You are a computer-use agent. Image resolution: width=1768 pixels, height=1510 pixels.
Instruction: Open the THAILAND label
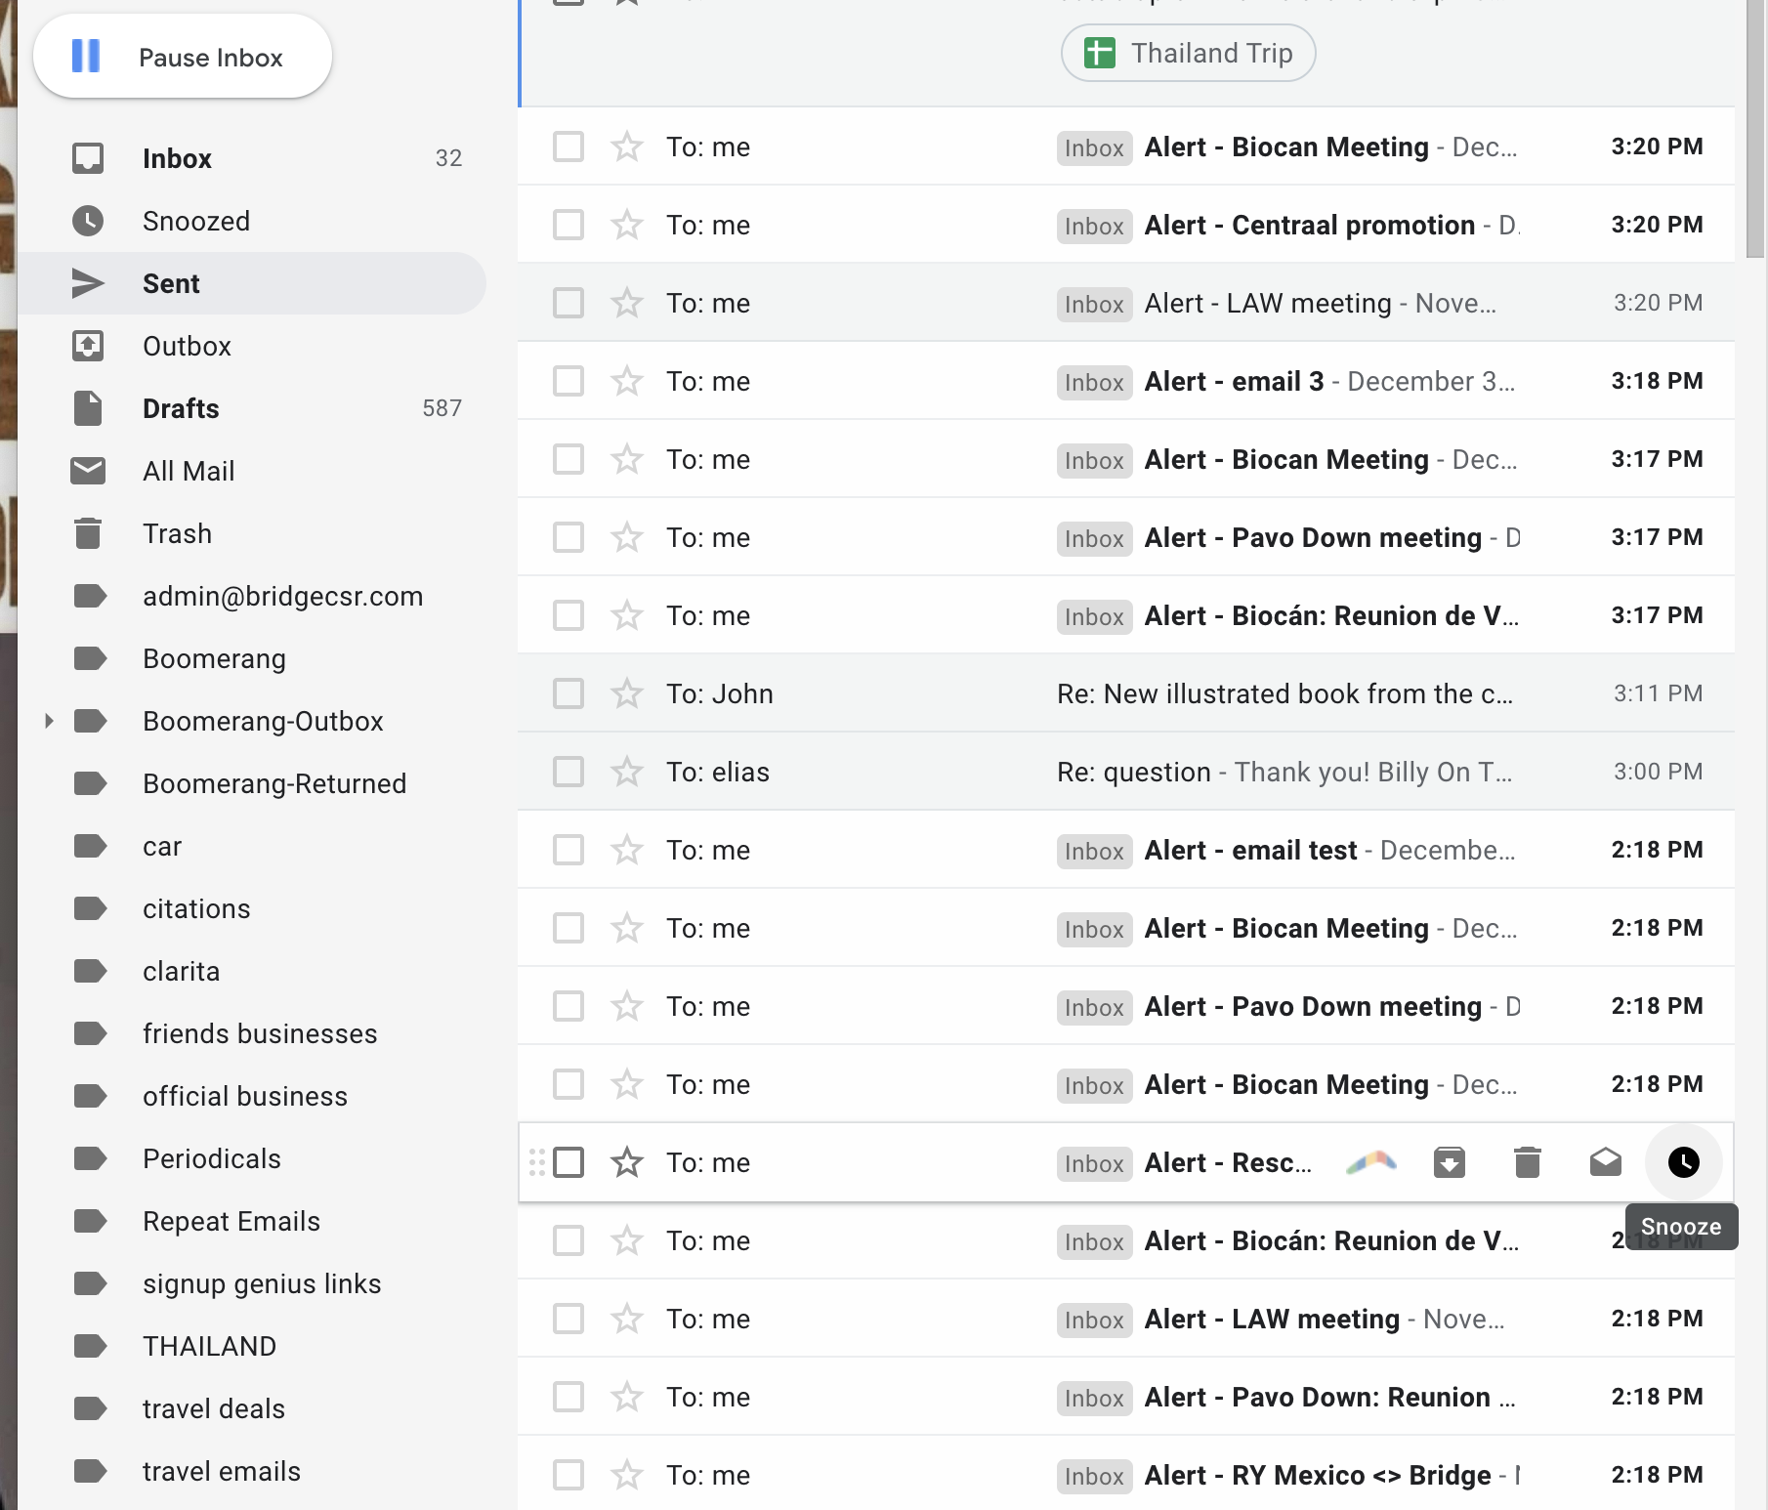209,1346
